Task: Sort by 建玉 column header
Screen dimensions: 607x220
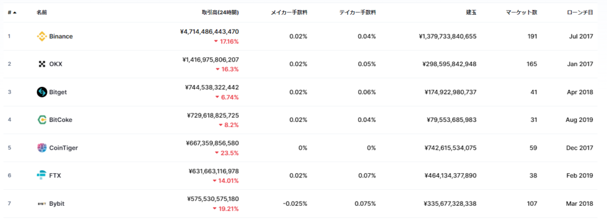Action: click(471, 12)
